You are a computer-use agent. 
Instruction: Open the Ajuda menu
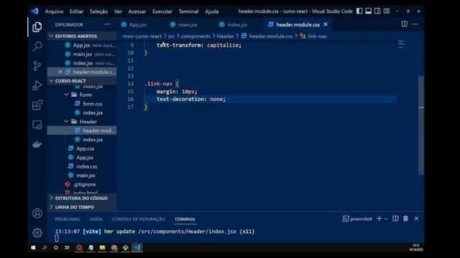pos(211,11)
